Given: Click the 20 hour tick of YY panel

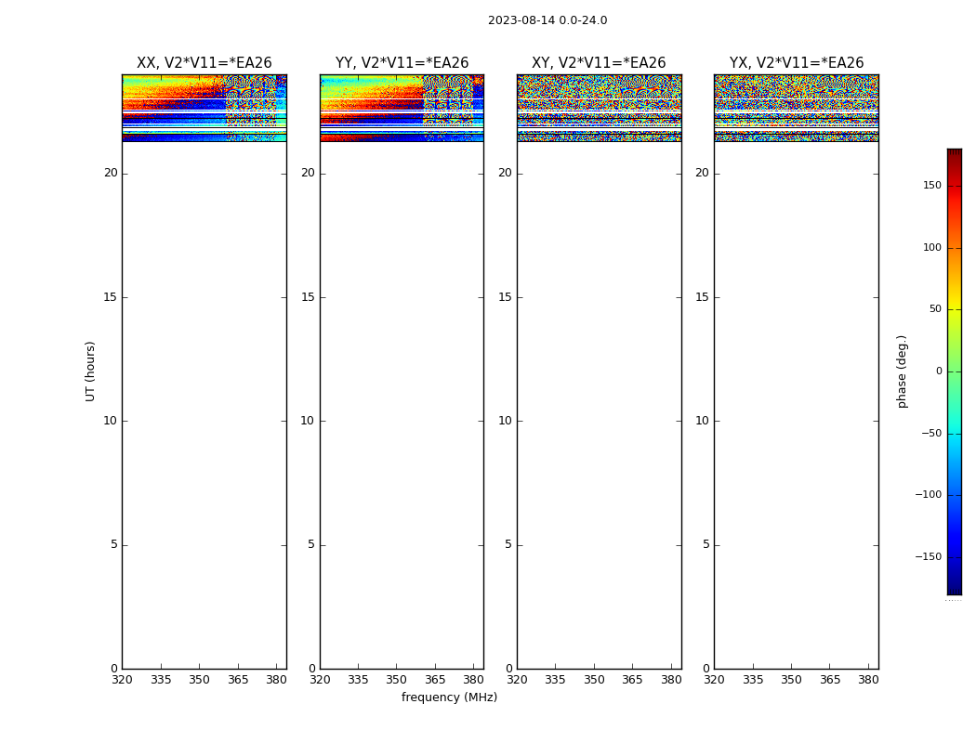Looking at the screenshot, I should click(308, 173).
